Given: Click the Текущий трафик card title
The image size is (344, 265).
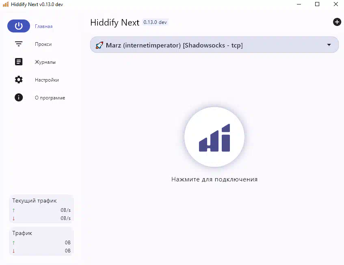Looking at the screenshot, I should 35,200.
